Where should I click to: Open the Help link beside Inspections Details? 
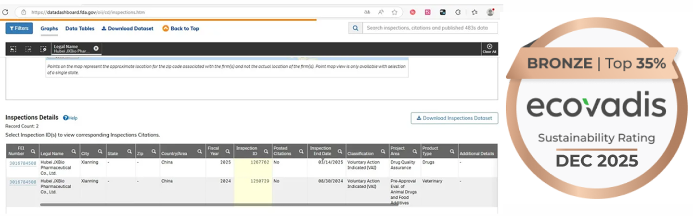[70, 118]
